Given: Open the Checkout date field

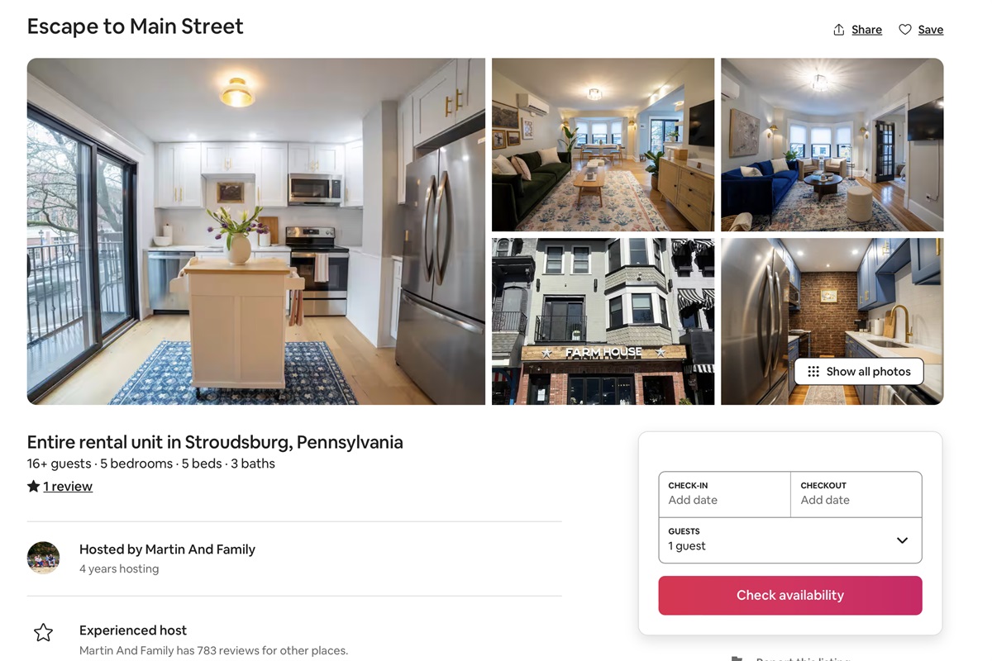Looking at the screenshot, I should [x=856, y=494].
